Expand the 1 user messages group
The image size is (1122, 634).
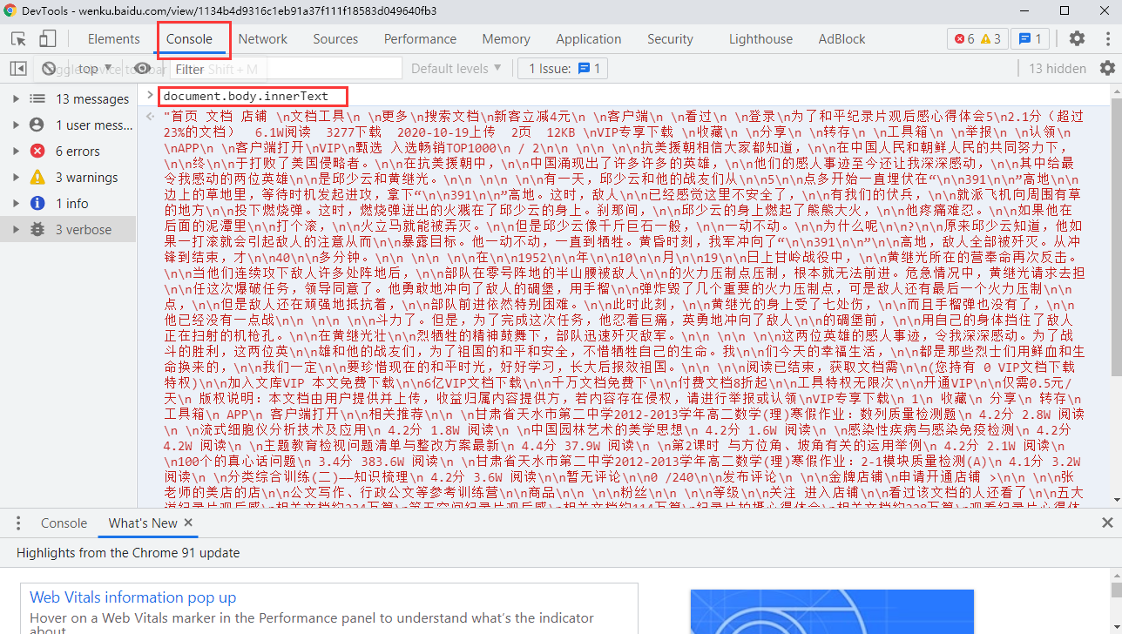(x=16, y=125)
